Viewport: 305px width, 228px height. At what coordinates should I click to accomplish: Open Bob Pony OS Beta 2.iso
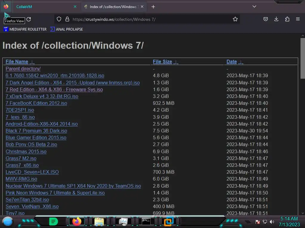tap(31, 145)
